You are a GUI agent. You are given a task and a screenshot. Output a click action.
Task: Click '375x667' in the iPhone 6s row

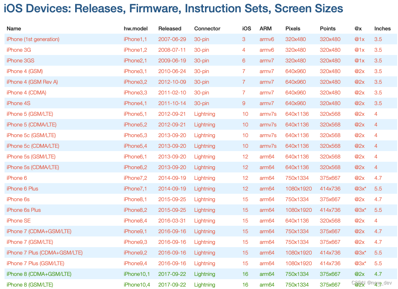pos(330,199)
